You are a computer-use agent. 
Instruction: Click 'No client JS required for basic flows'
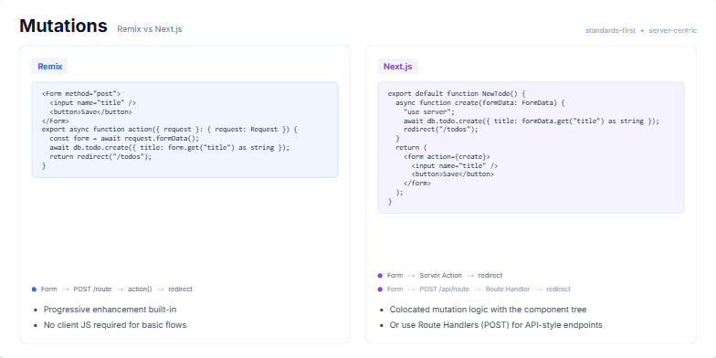pos(115,325)
